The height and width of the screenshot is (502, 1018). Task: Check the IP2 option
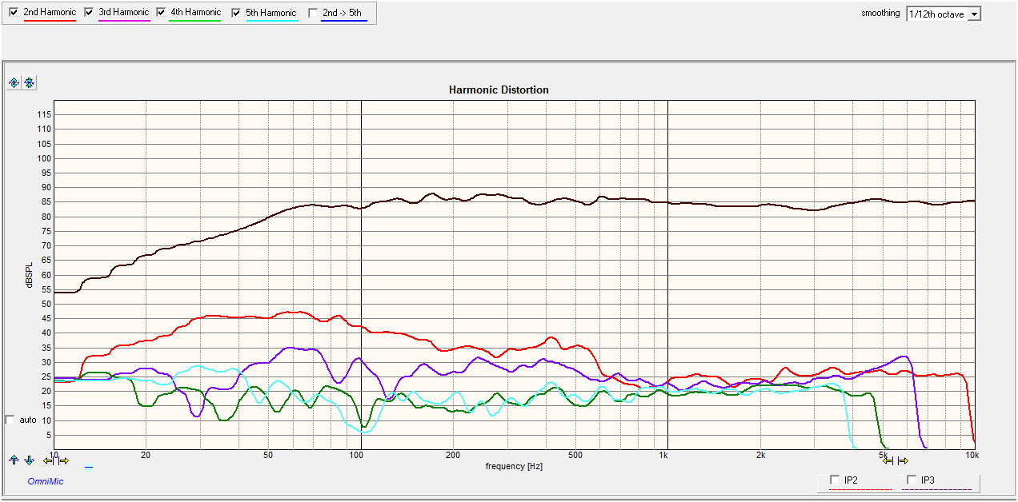835,480
